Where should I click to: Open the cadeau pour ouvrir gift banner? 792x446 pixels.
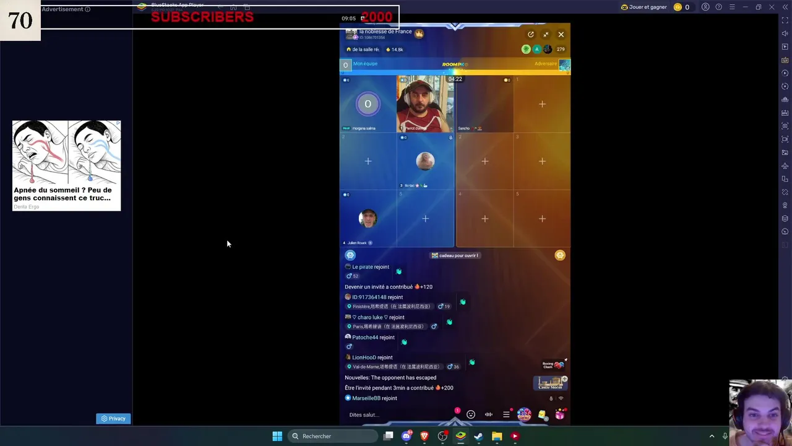pyautogui.click(x=455, y=255)
